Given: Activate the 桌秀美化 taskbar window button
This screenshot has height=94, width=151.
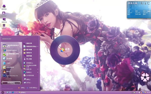Looking at the screenshot, I should [x=22, y=92].
